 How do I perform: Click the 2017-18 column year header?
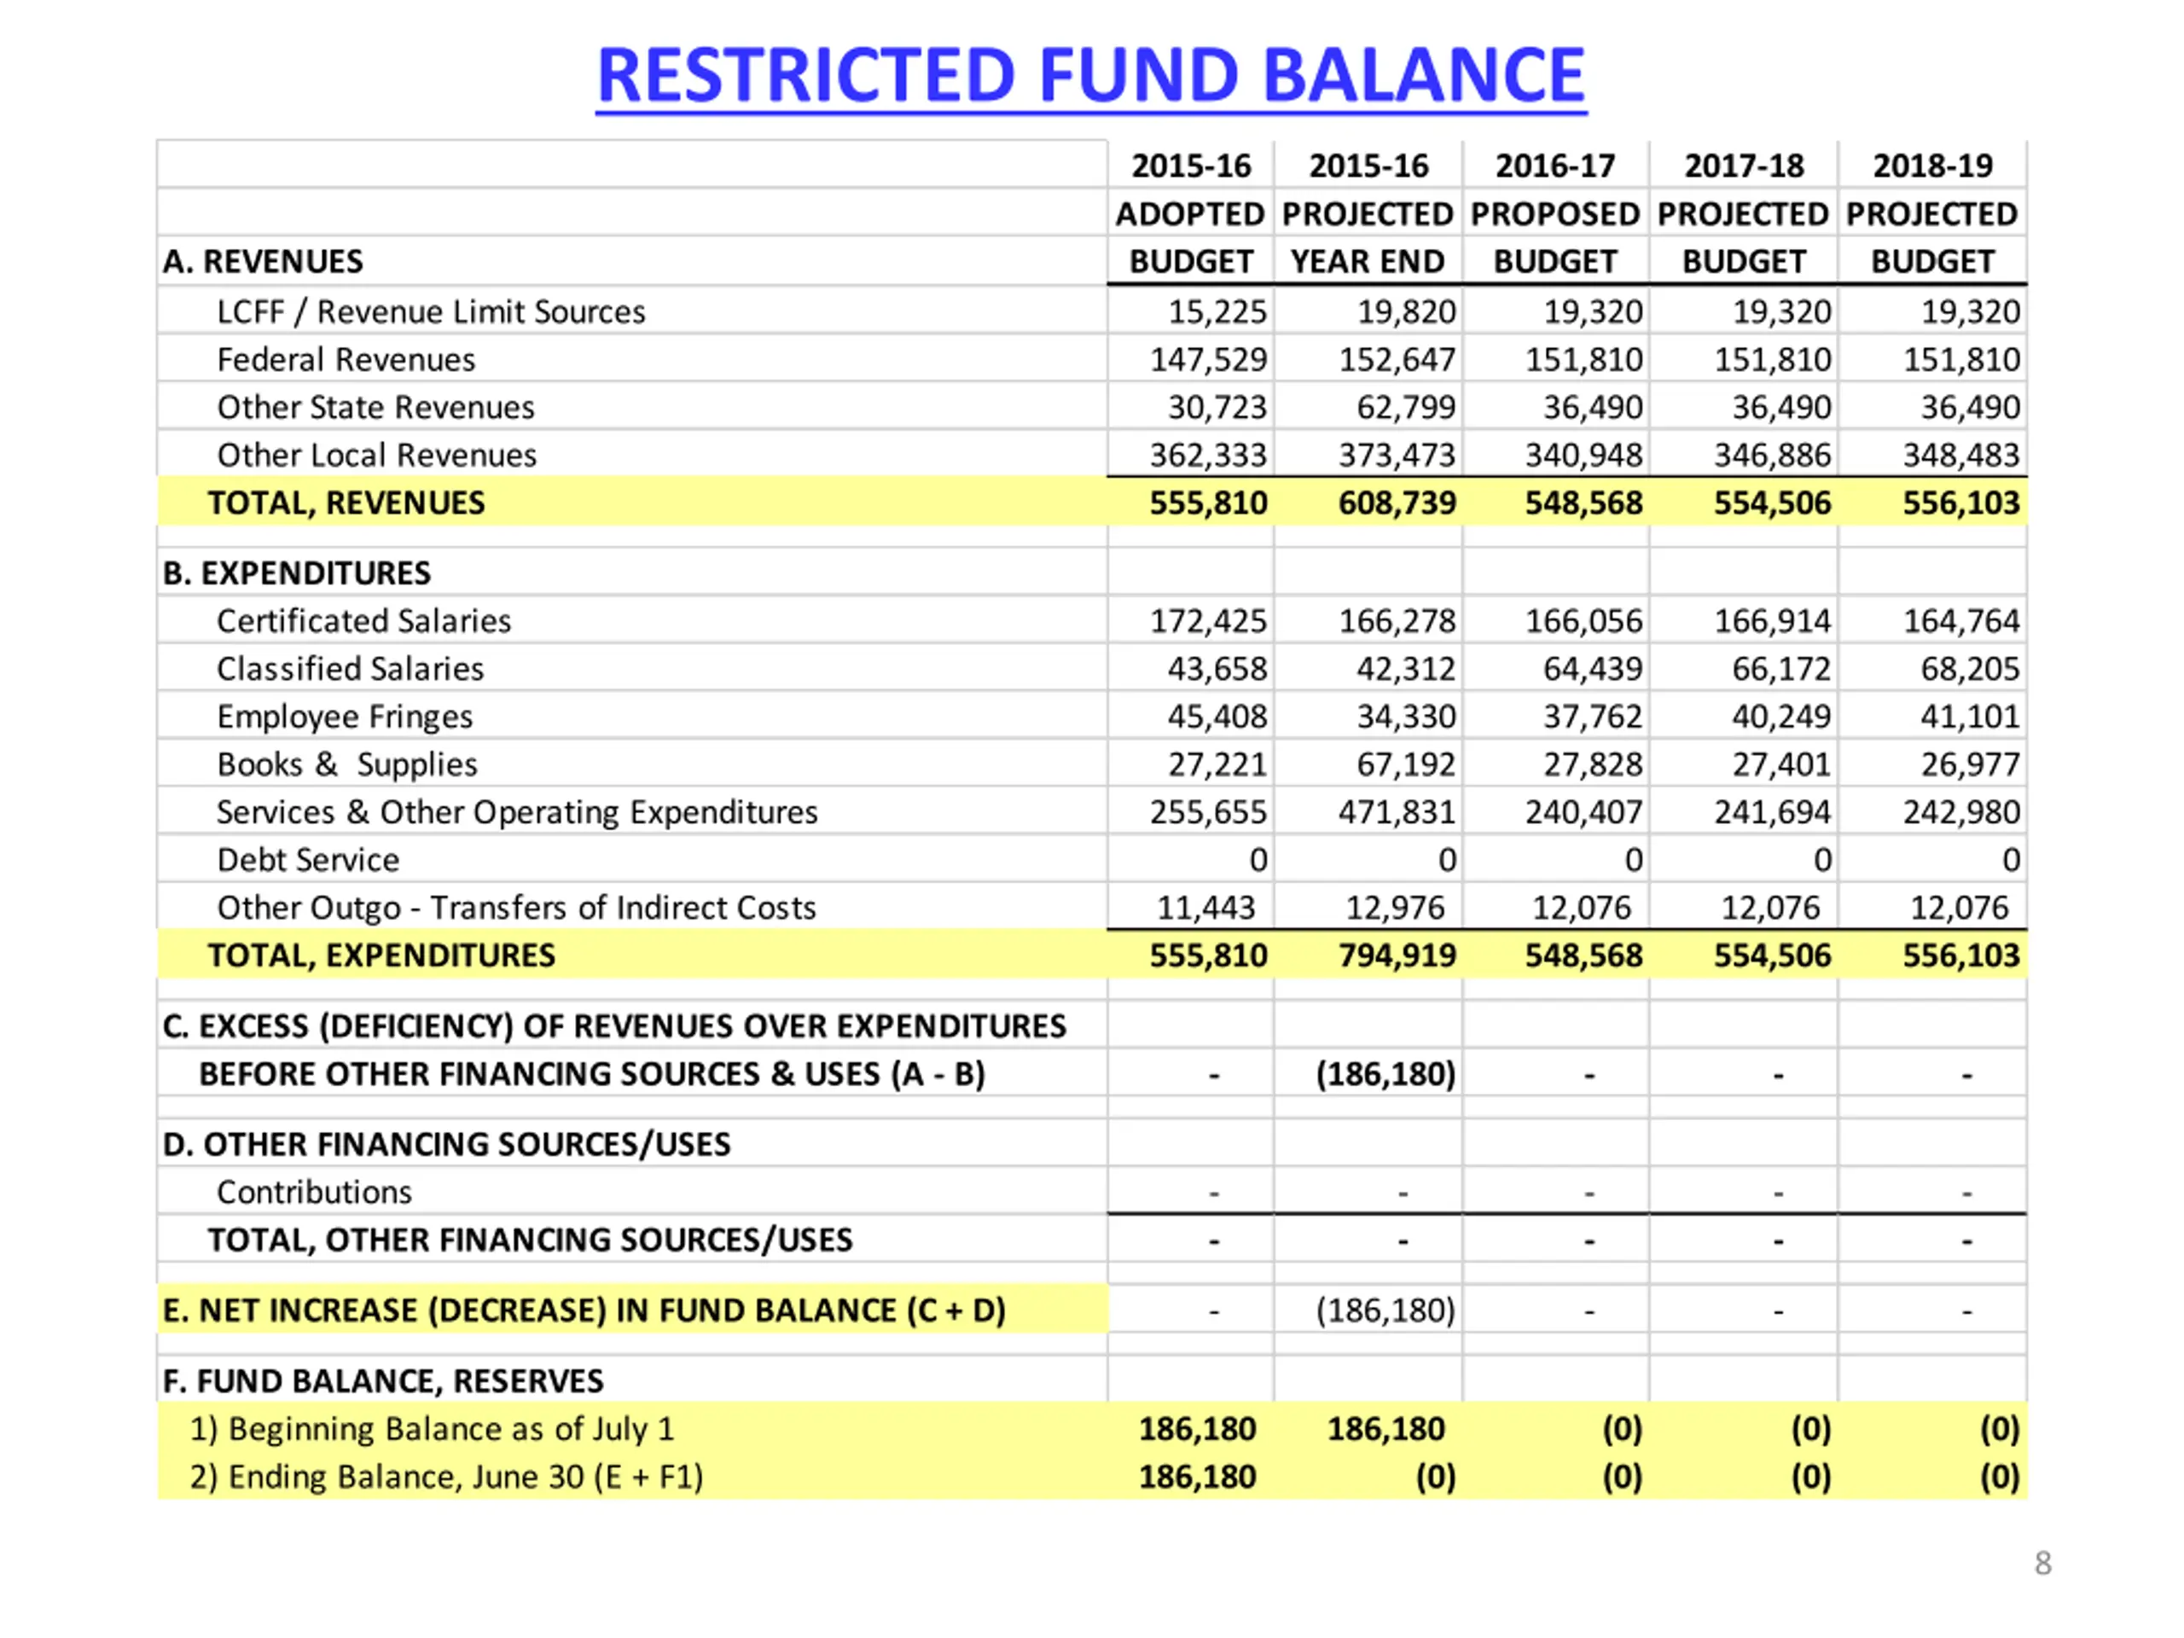tap(1744, 165)
